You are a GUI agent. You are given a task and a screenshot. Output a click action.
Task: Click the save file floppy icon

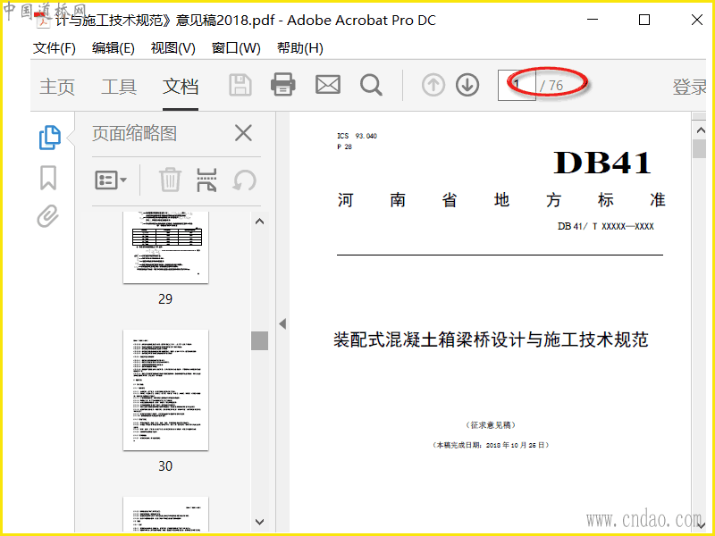240,85
